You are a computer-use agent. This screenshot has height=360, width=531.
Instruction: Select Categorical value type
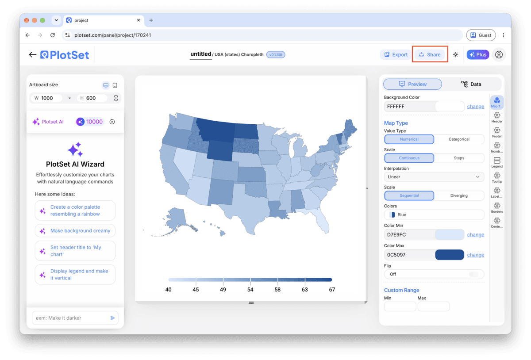459,139
